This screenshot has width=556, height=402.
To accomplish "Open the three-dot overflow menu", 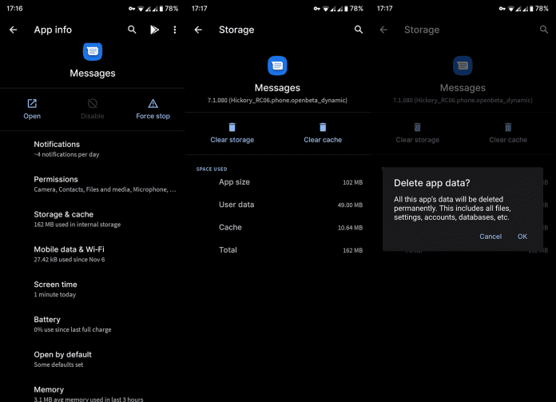I will tap(175, 30).
